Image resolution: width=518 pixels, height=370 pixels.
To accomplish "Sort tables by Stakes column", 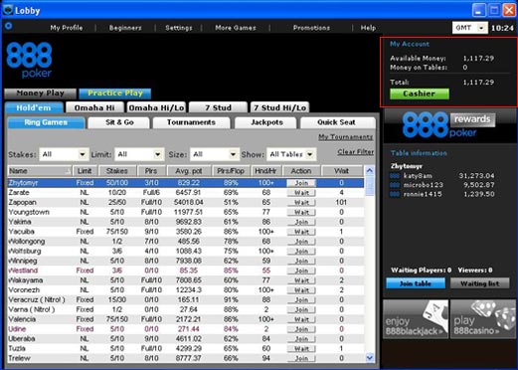I will (x=117, y=171).
